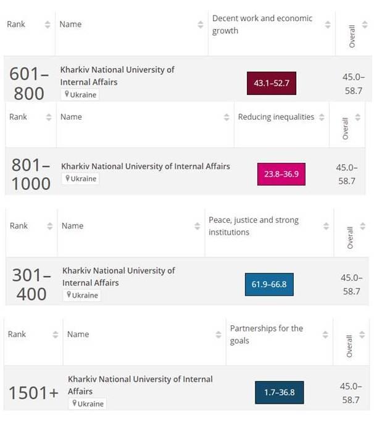
Task: Sort Rank column in Reducing inequalities table
Action: [x=49, y=117]
